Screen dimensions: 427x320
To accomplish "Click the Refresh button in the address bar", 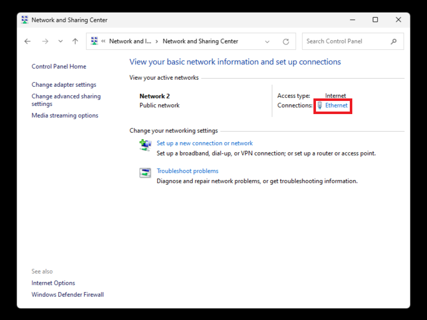I will tap(286, 41).
